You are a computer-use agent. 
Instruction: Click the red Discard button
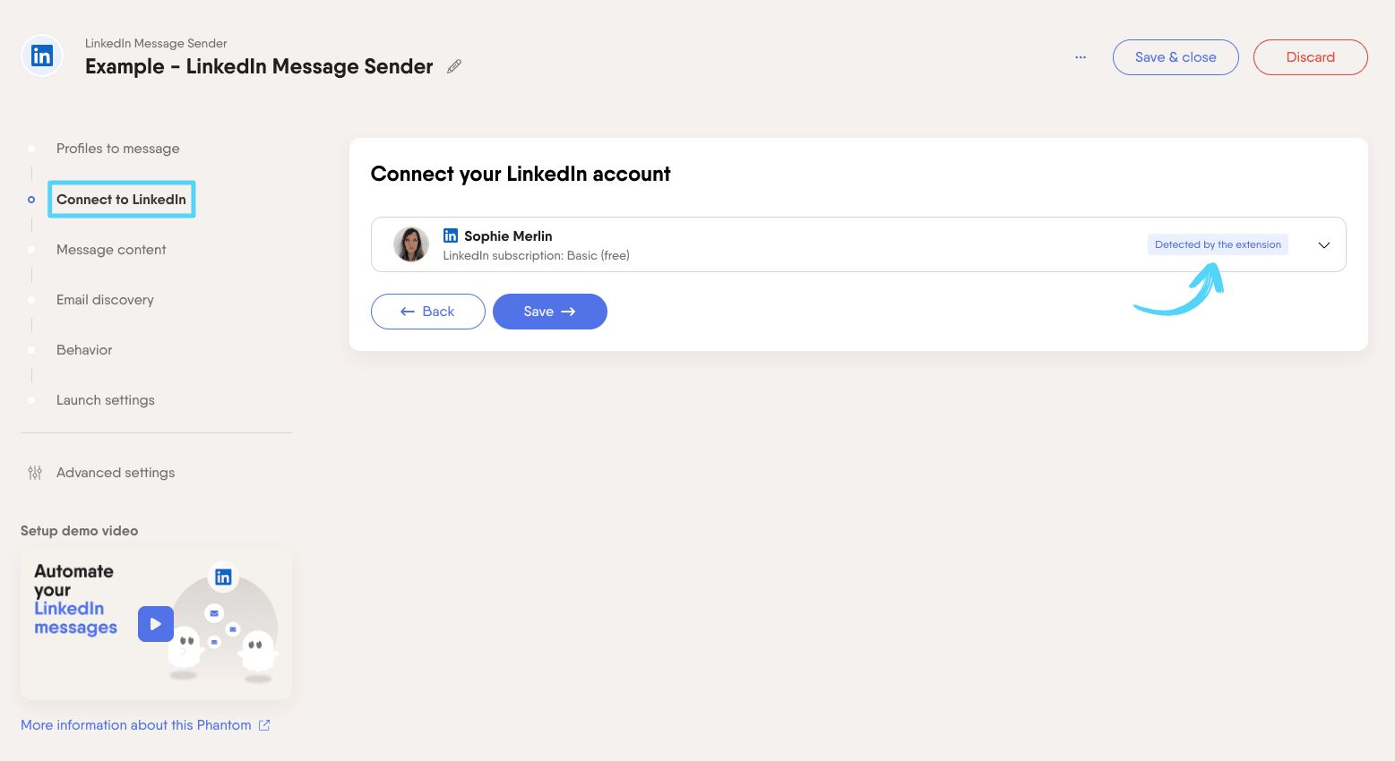pyautogui.click(x=1311, y=57)
